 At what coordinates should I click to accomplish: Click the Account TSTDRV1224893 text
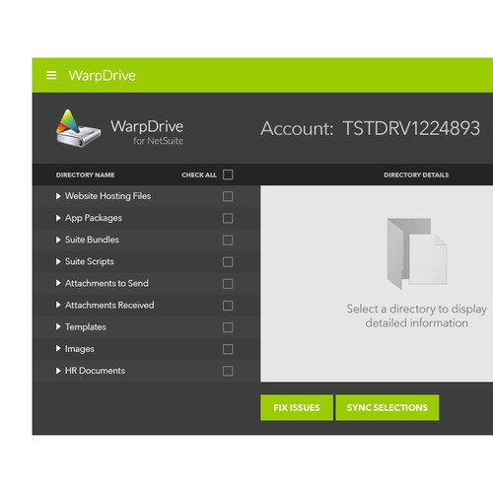point(371,128)
